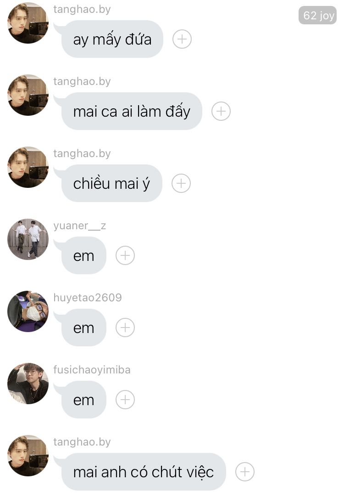Open huyetao2609 profile picture
344x497 pixels.
pos(28,311)
